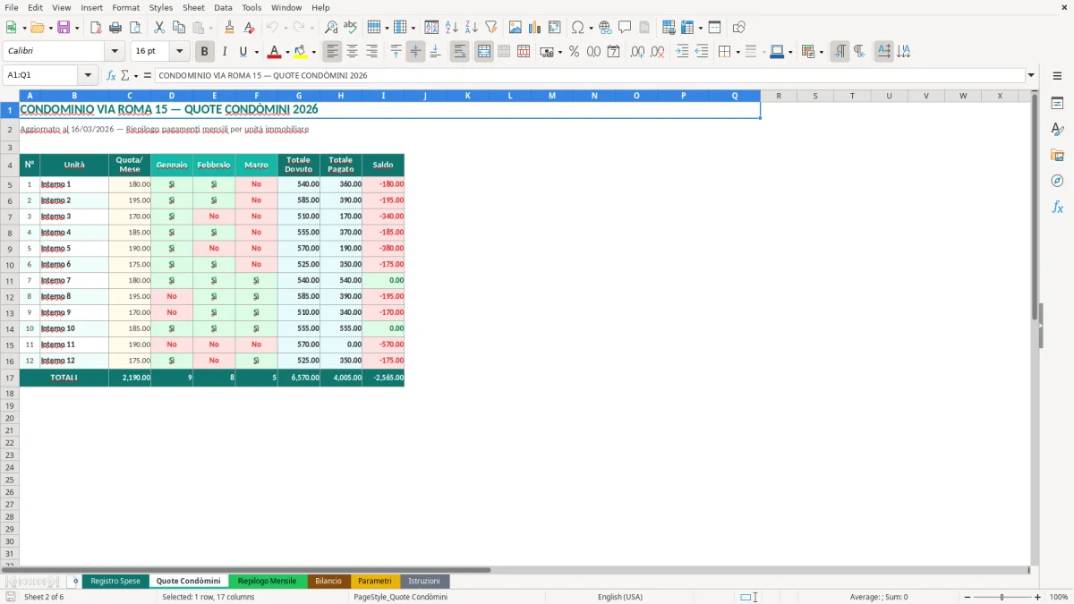Screen dimensions: 1074x604
Task: Click the Print icon
Action: pyautogui.click(x=115, y=28)
